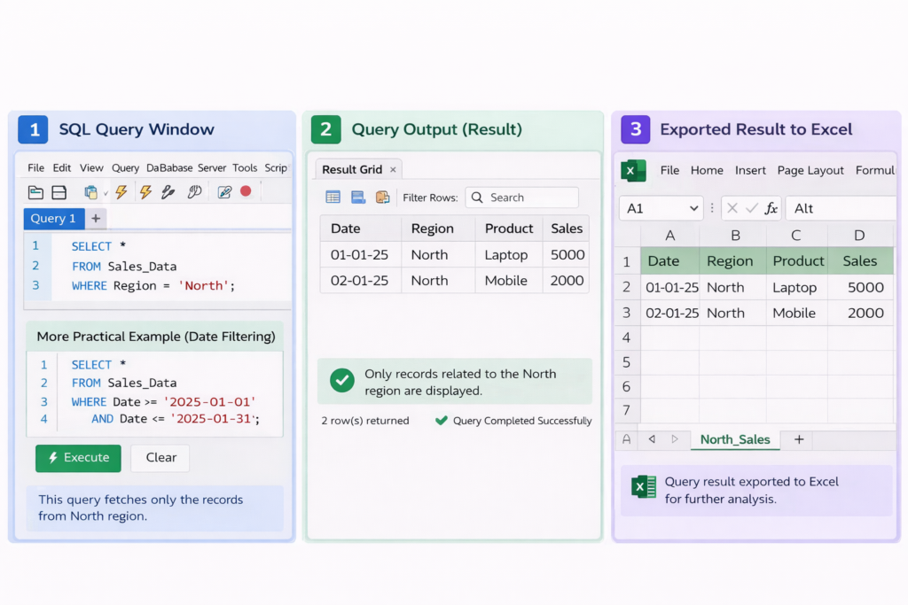Open the File menu in SQL window
This screenshot has height=605, width=908.
point(35,167)
